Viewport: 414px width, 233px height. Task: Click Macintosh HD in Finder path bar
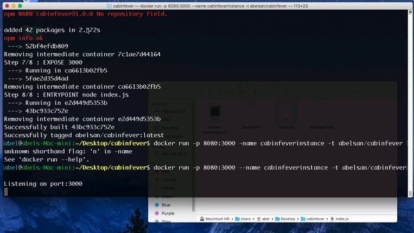pyautogui.click(x=215, y=219)
